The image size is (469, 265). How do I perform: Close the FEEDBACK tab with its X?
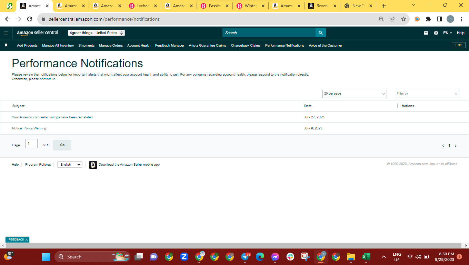pyautogui.click(x=27, y=239)
